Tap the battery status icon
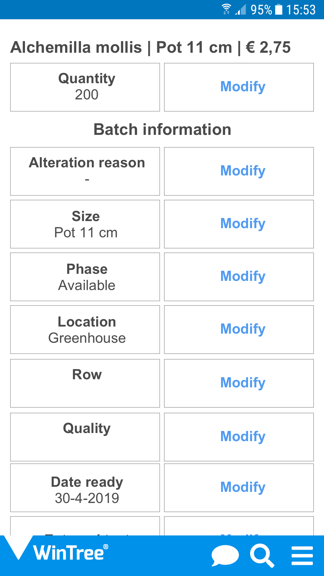This screenshot has height=576, width=324. coord(279,9)
